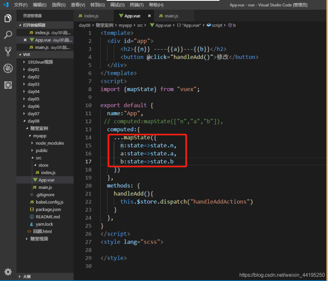Viewport: 328px width, 281px height.
Task: Open the Extensions view icon
Action: 8,85
